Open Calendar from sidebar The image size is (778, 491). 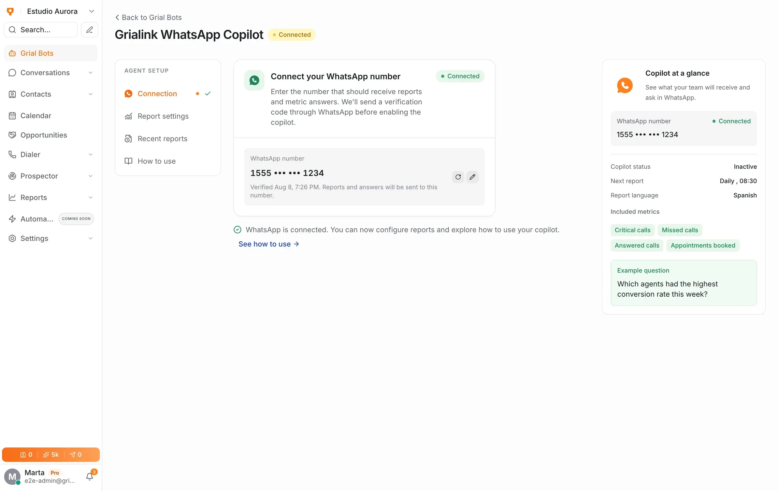click(x=51, y=116)
